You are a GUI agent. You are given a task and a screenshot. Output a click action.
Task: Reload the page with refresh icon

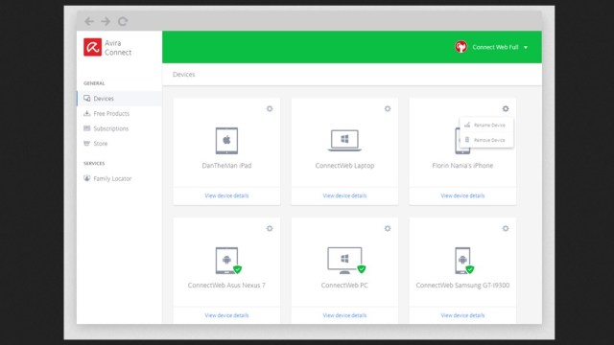pyautogui.click(x=123, y=21)
